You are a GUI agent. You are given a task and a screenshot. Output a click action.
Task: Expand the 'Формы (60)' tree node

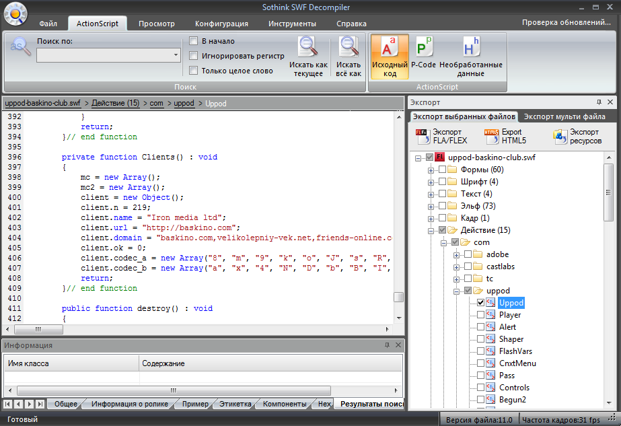(x=431, y=170)
